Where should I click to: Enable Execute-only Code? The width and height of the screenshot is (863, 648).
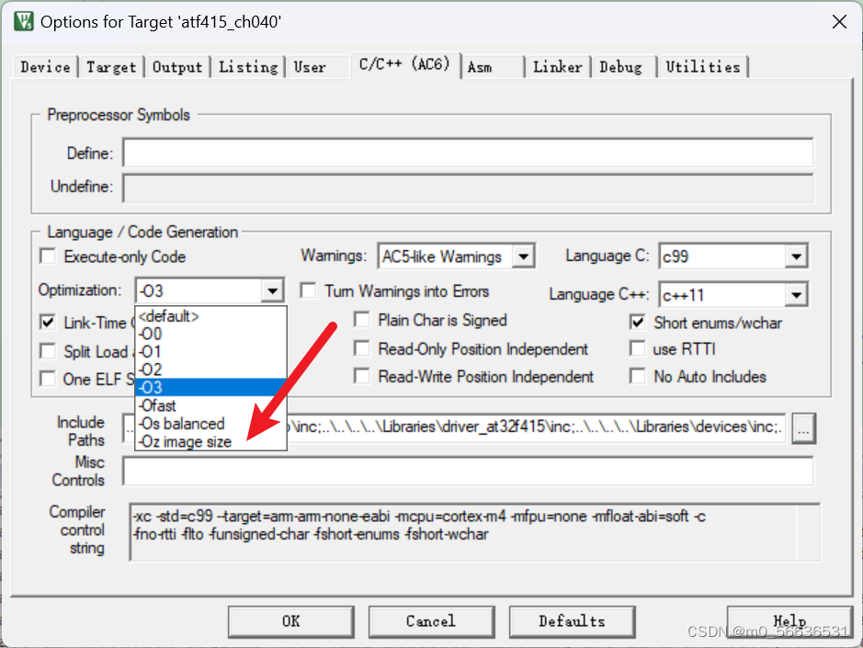point(46,256)
